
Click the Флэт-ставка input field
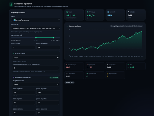pos(23,47)
